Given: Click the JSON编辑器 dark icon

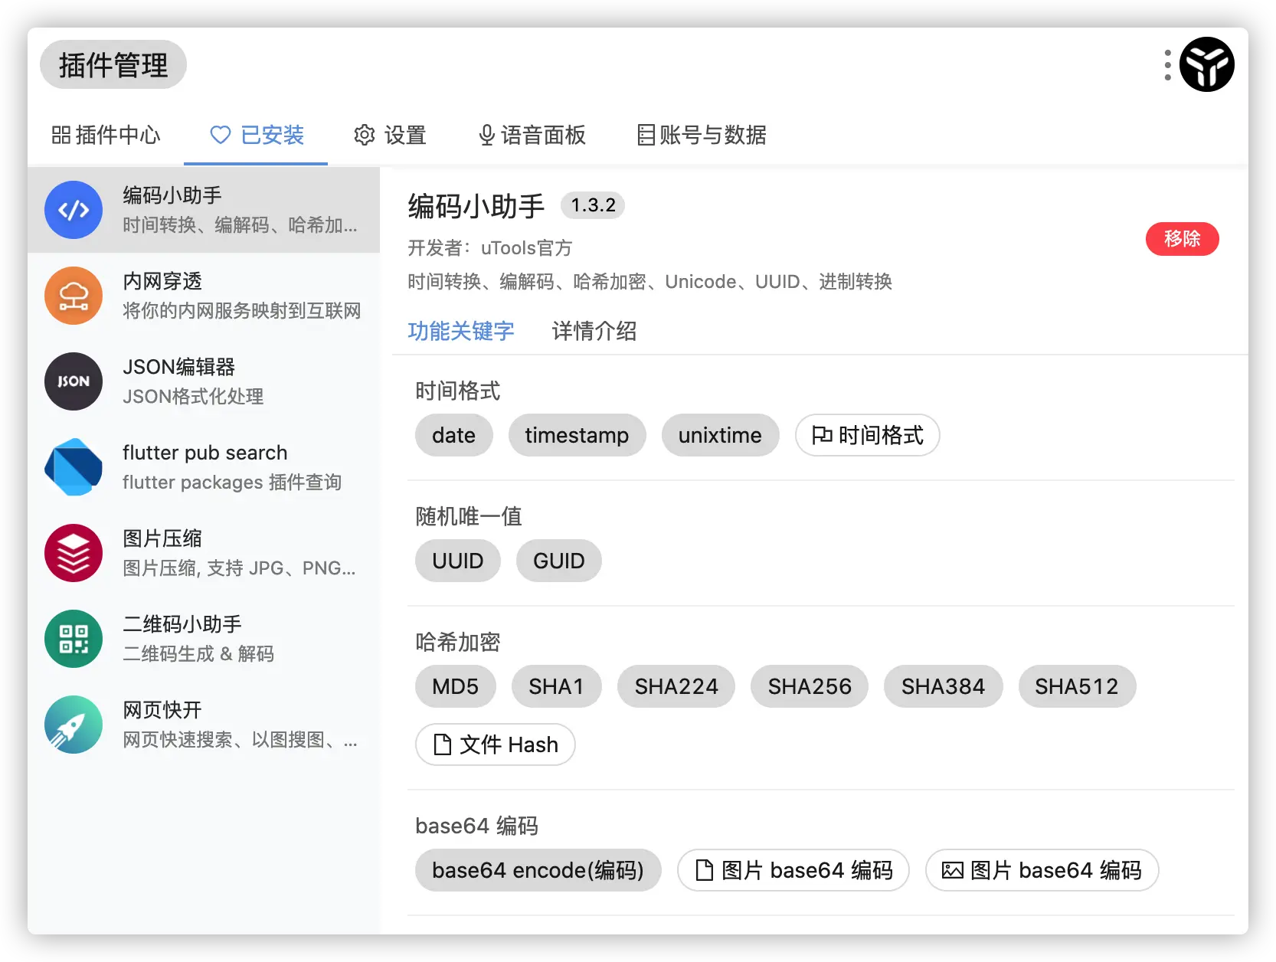Looking at the screenshot, I should coord(74,381).
